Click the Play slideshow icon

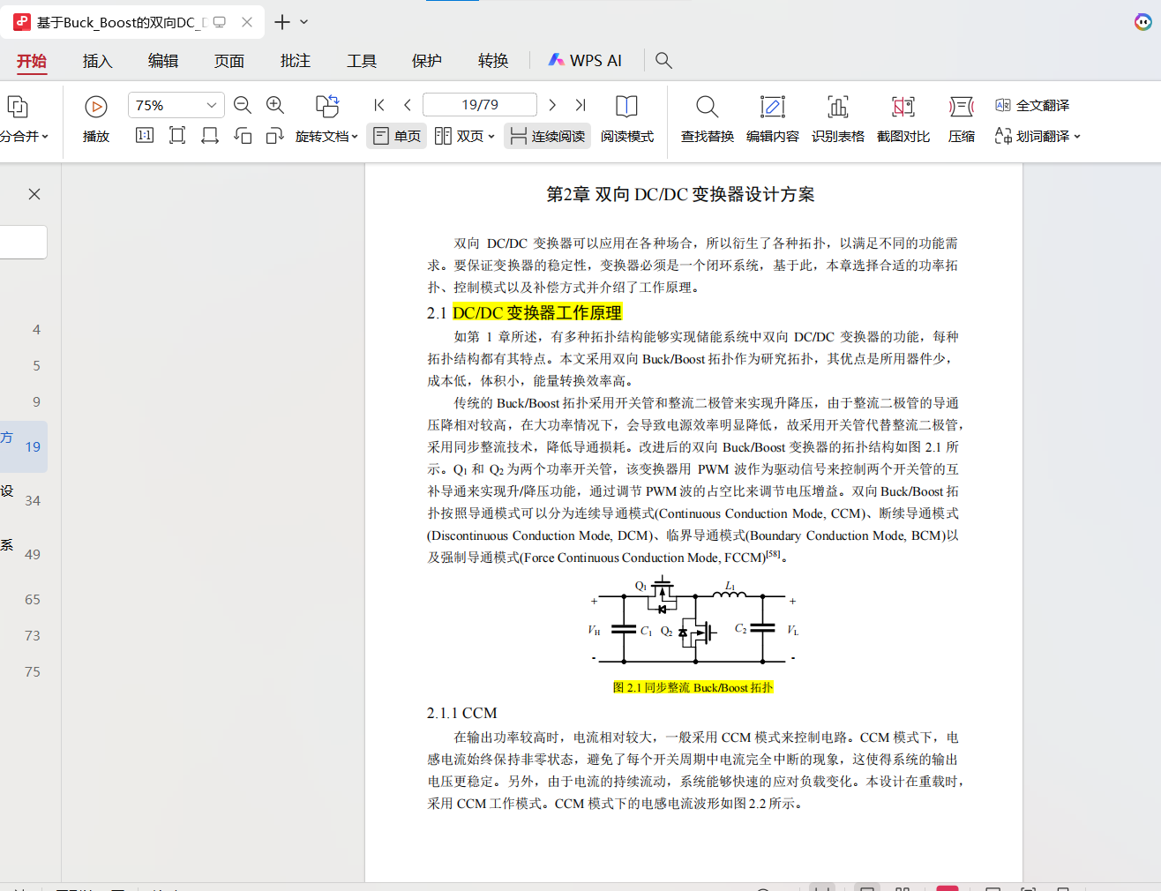pos(95,108)
